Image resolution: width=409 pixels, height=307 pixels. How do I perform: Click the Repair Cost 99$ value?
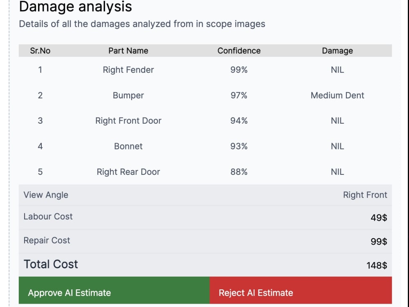[379, 242]
